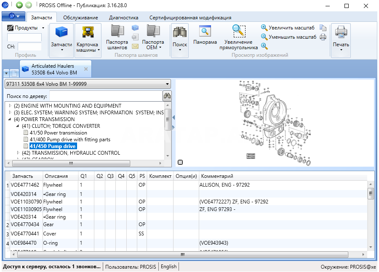Click the tree horizontal scrollbar
Screen dimensions: 379x272
pos(71,163)
